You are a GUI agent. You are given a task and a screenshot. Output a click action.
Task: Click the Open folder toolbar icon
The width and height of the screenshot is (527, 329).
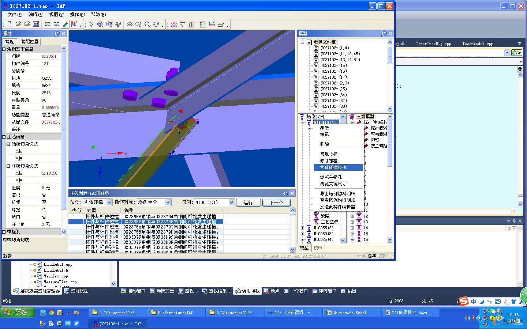18,24
